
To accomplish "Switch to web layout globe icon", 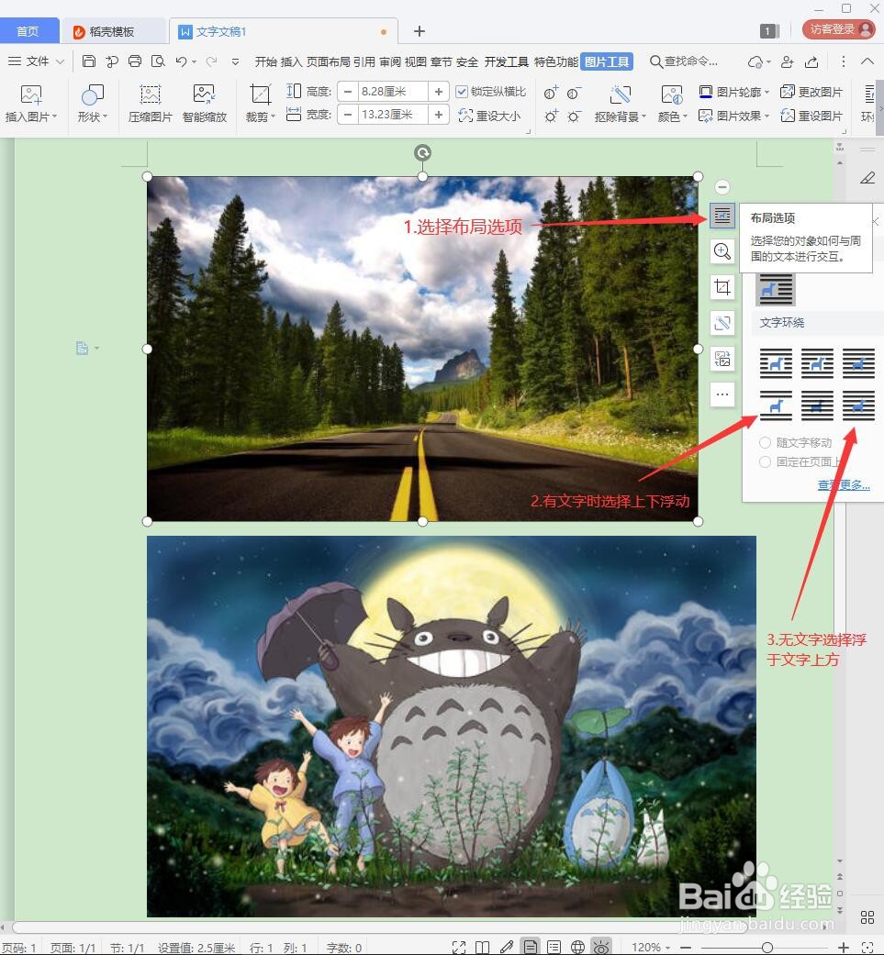I will (x=577, y=947).
